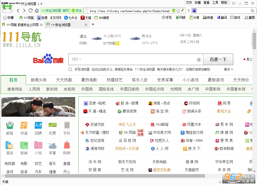Open the 查看 menu

coord(206,3)
